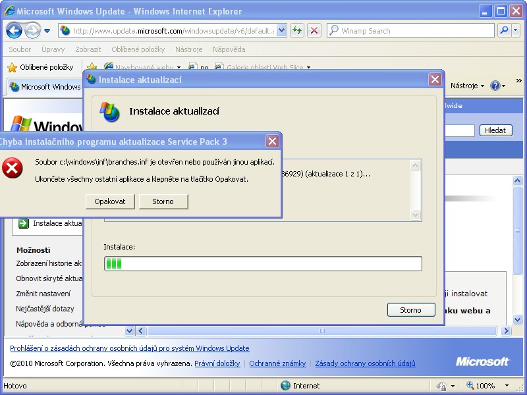Open the Soubor menu
Screen dimensions: 527x395
click(20, 49)
